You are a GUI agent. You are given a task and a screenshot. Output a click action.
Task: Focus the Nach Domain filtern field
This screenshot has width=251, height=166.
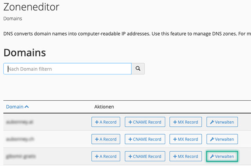click(67, 69)
